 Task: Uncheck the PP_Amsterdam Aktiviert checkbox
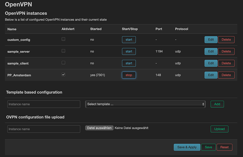(63, 75)
